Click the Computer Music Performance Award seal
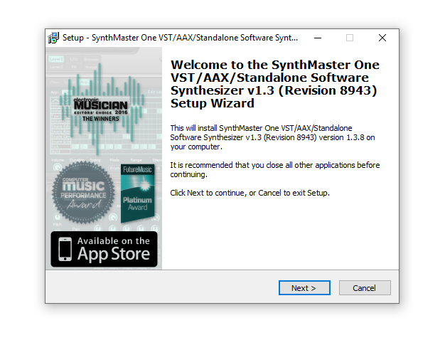This screenshot has width=445, height=345. click(x=83, y=192)
